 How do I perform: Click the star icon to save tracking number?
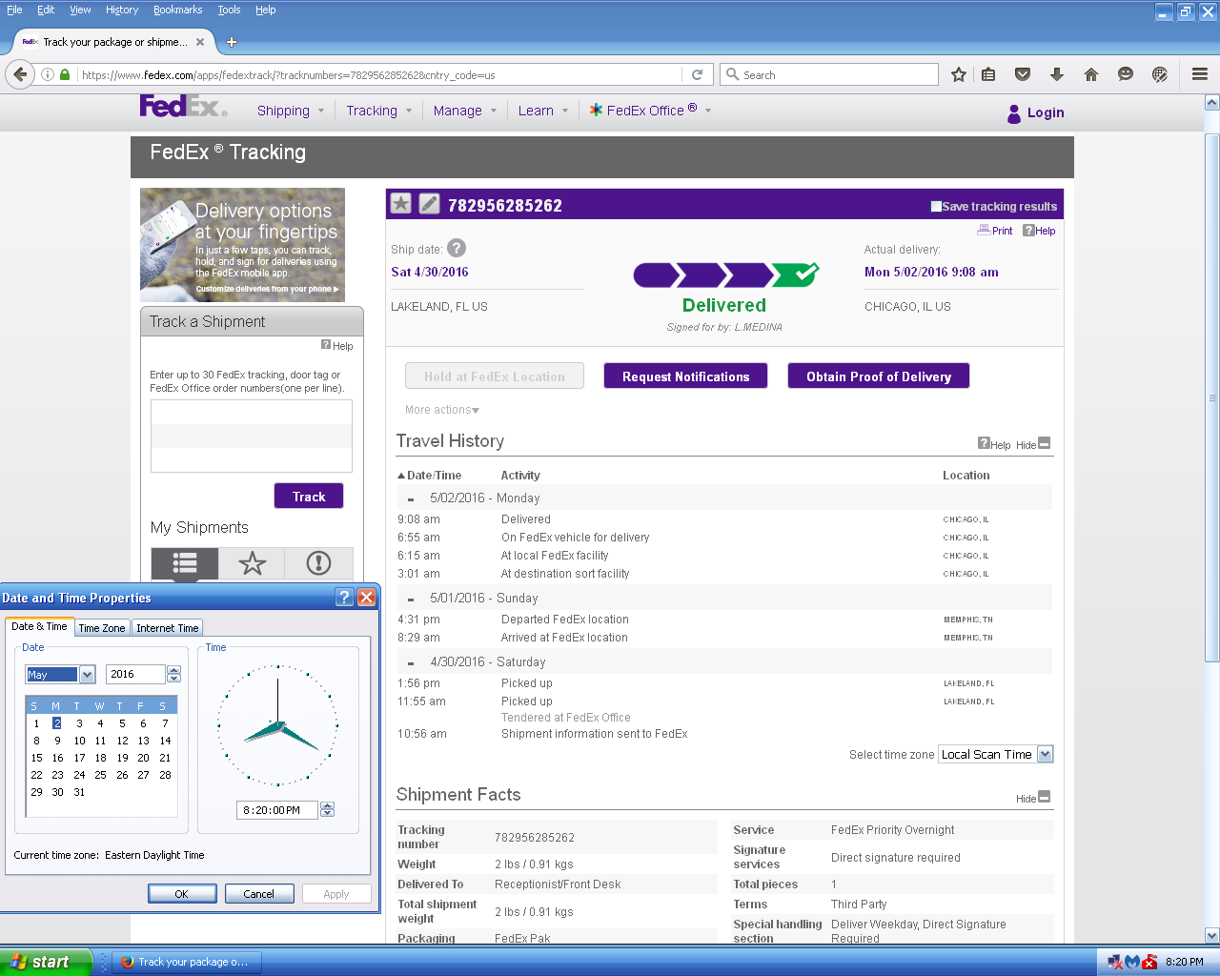[x=401, y=203]
